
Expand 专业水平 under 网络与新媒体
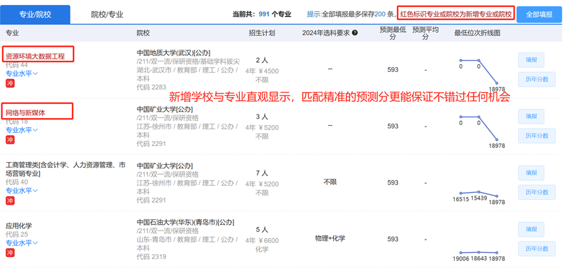pos(22,130)
